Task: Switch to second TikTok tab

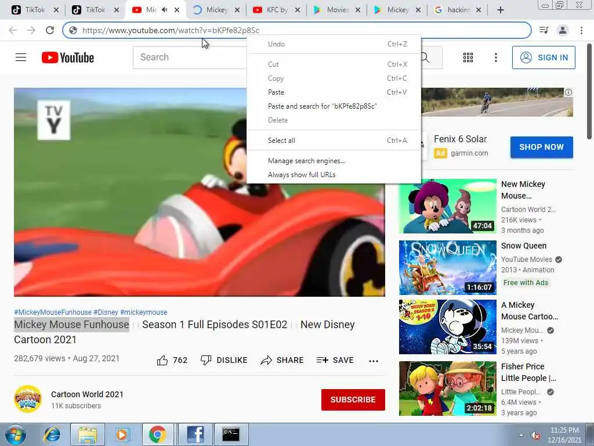Action: click(95, 10)
